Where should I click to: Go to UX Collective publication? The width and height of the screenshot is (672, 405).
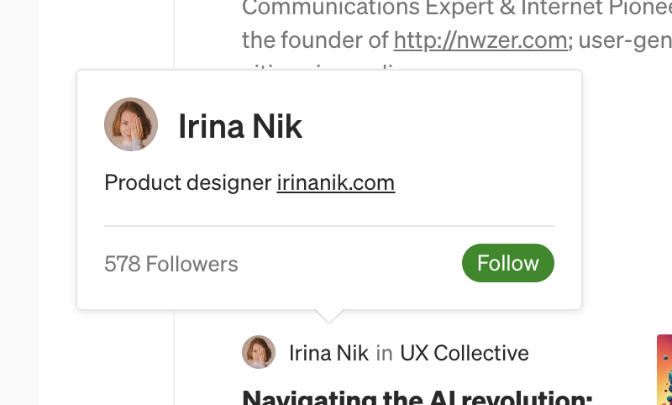pos(464,353)
